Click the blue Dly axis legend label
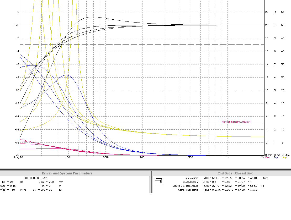The width and height of the screenshot is (291, 220). click(276, 157)
